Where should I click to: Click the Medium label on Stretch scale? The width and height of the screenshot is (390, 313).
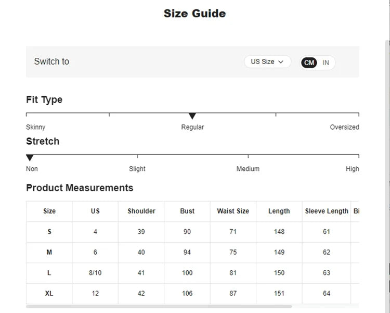pyautogui.click(x=248, y=169)
